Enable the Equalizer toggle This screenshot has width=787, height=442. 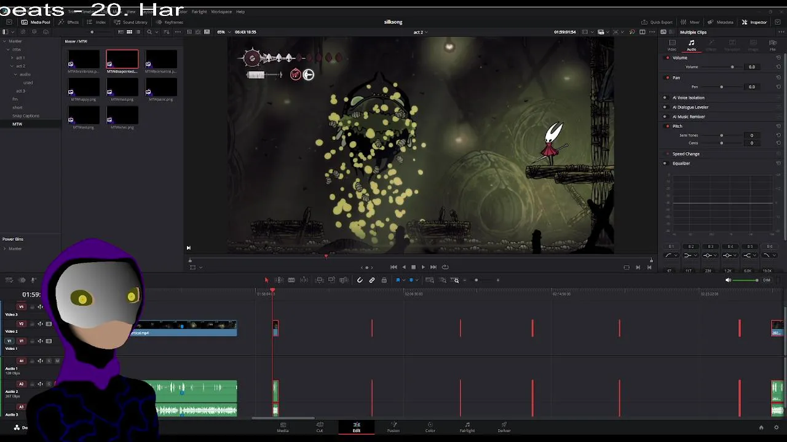[x=665, y=163]
